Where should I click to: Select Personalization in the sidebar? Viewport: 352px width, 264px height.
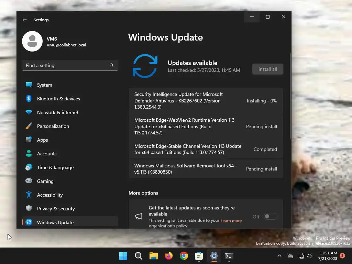(x=70, y=126)
